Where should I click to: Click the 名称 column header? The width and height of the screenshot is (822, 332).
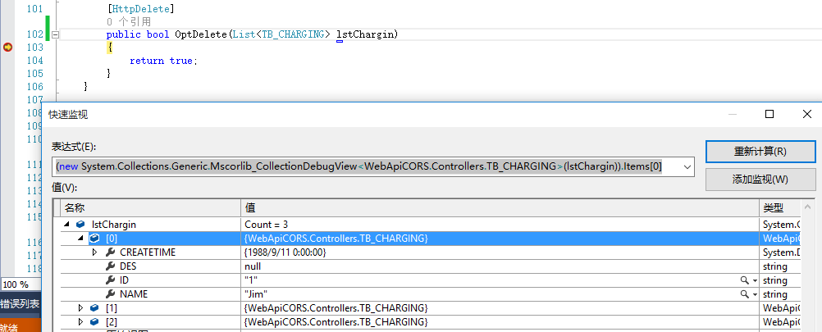tap(151, 208)
